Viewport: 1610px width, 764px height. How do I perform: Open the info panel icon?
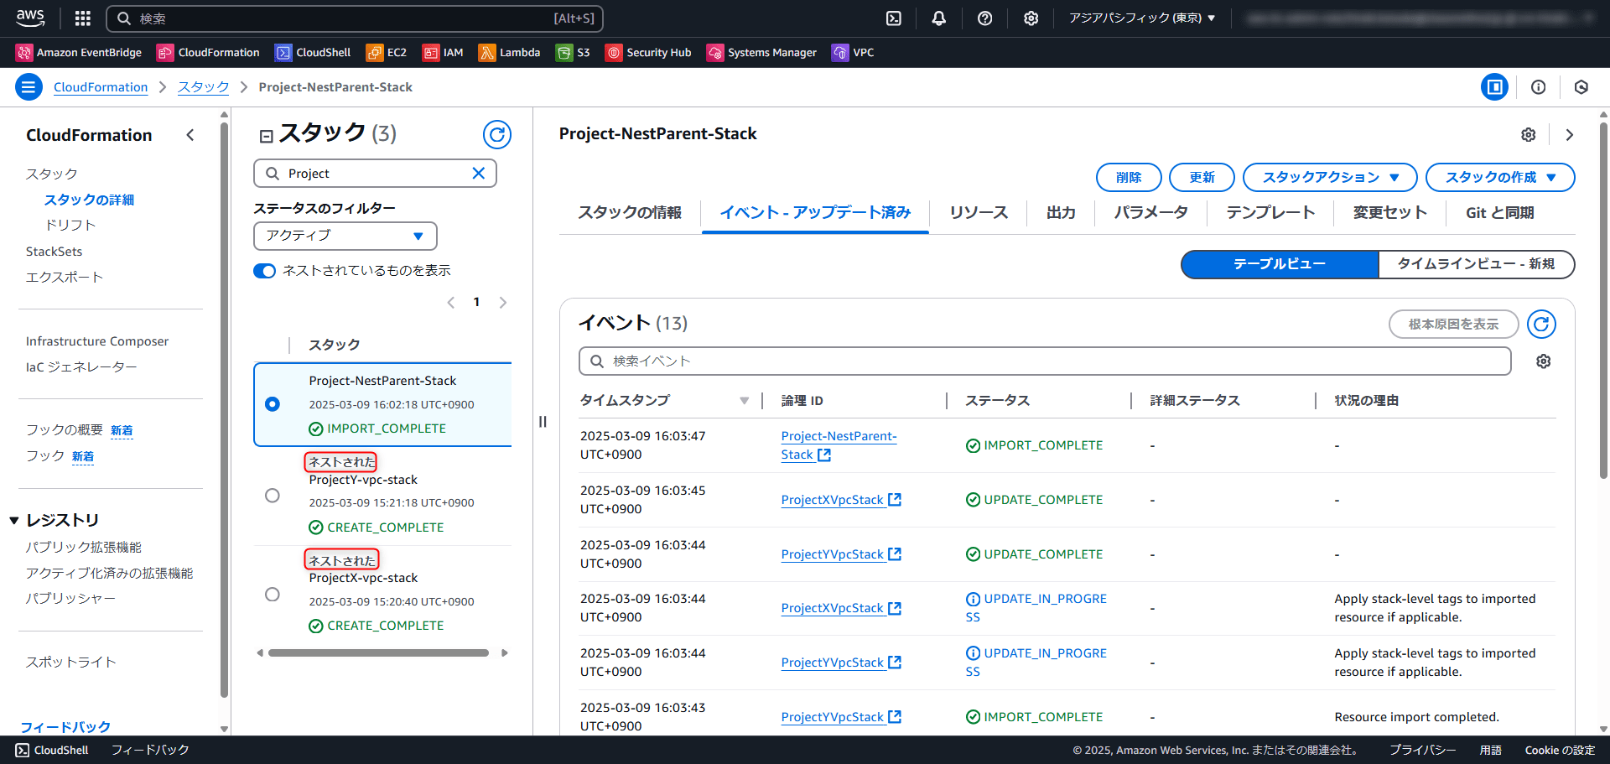[x=1538, y=86]
